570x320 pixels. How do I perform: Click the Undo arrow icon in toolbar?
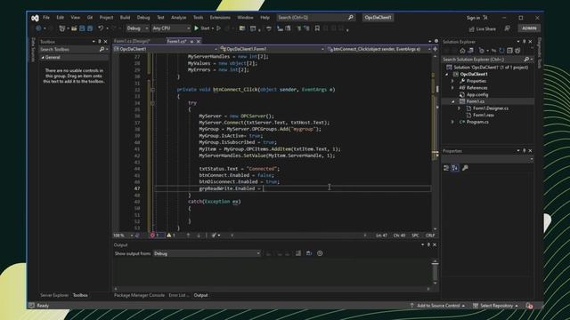click(101, 28)
